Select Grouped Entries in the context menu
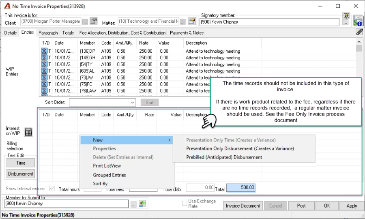Viewport: 365px width, 219px height. tap(109, 175)
